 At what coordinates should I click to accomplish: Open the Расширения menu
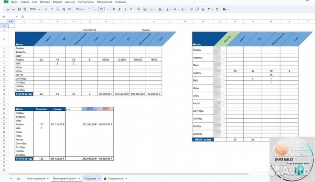pyautogui.click(x=105, y=2)
